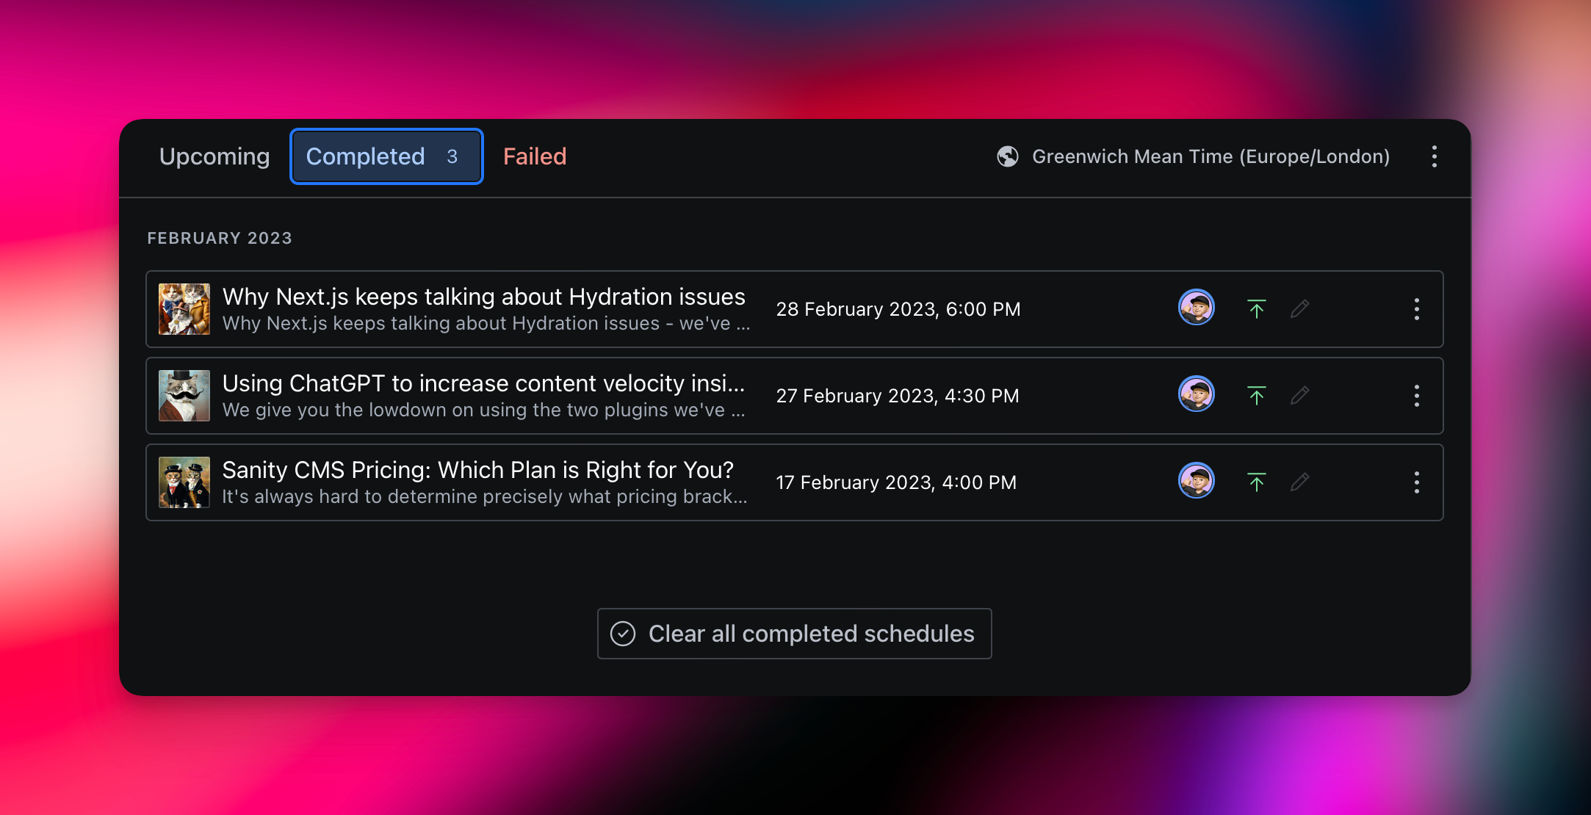Viewport: 1591px width, 815px height.
Task: Click author avatar on Hydration issues row
Action: coord(1196,308)
